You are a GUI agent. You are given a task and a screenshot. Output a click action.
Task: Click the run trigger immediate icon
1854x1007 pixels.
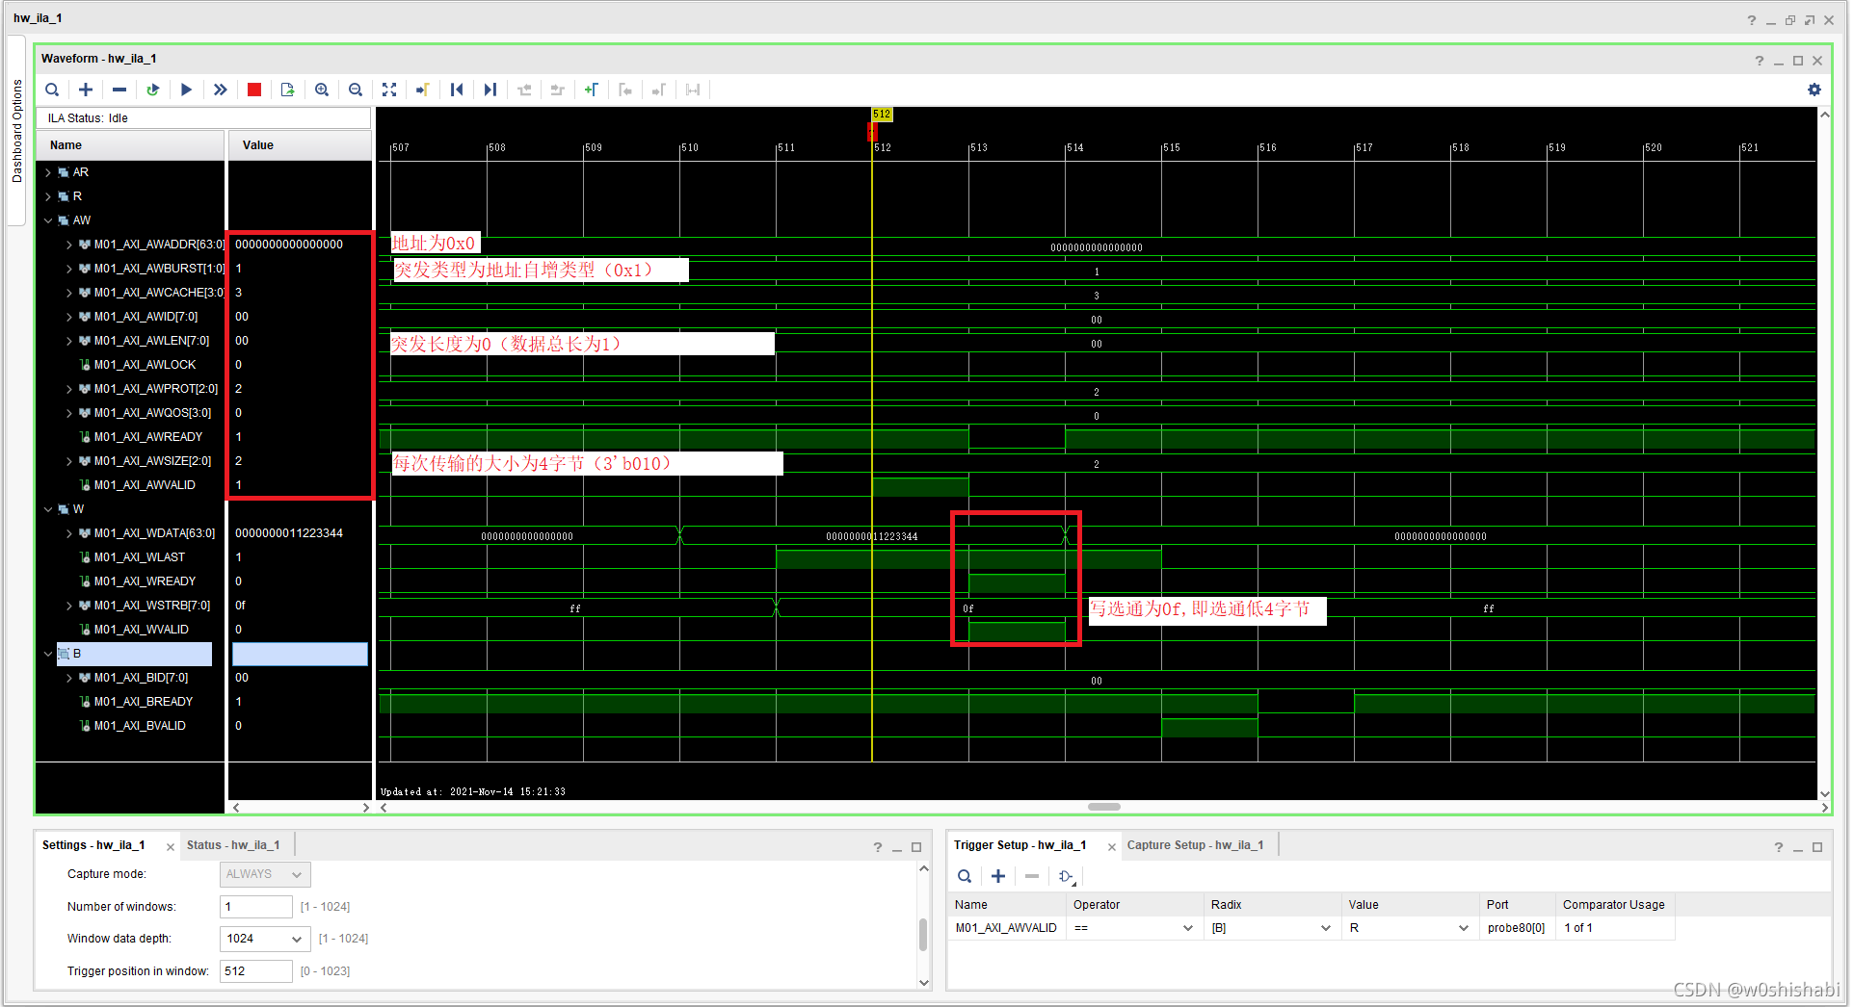point(221,90)
